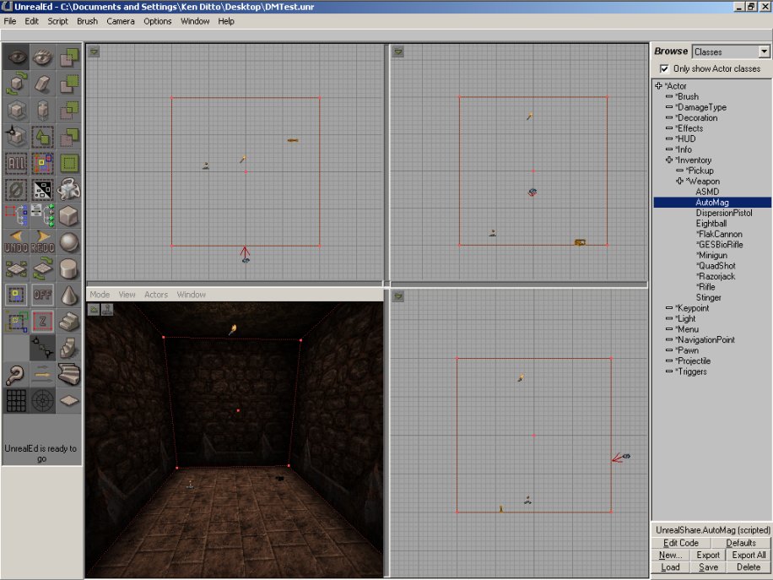773x580 pixels.
Task: Select the Texture Rotate tool
Action: point(42,268)
